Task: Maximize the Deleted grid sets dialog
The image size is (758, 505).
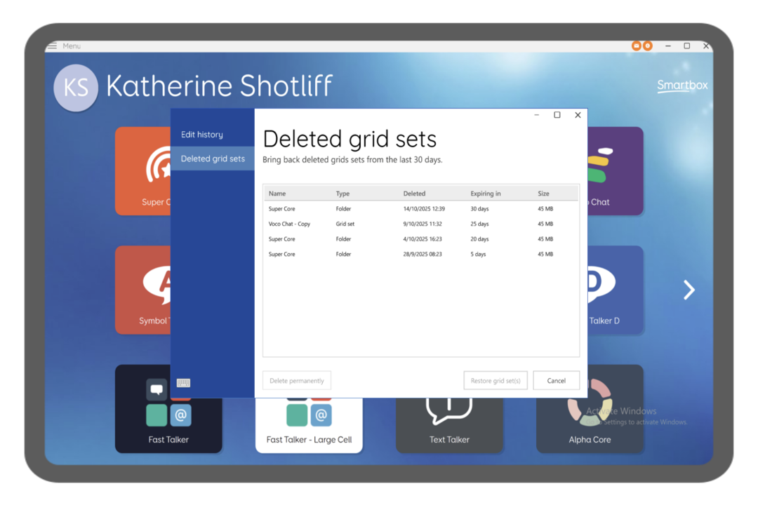Action: coord(557,115)
